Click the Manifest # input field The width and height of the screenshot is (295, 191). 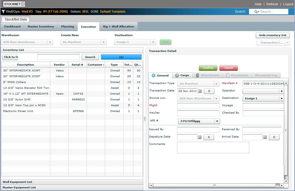[x=263, y=84]
